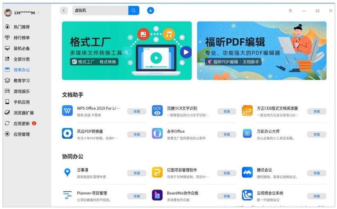Image resolution: width=337 pixels, height=209 pixels.
Task: Click the 方正CEB版式文档阅读器 icon
Action: coord(247,110)
